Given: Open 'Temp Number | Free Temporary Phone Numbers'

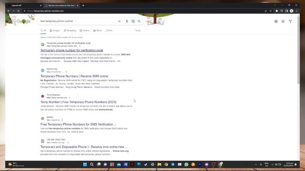Looking at the screenshot, I should click(x=78, y=102).
